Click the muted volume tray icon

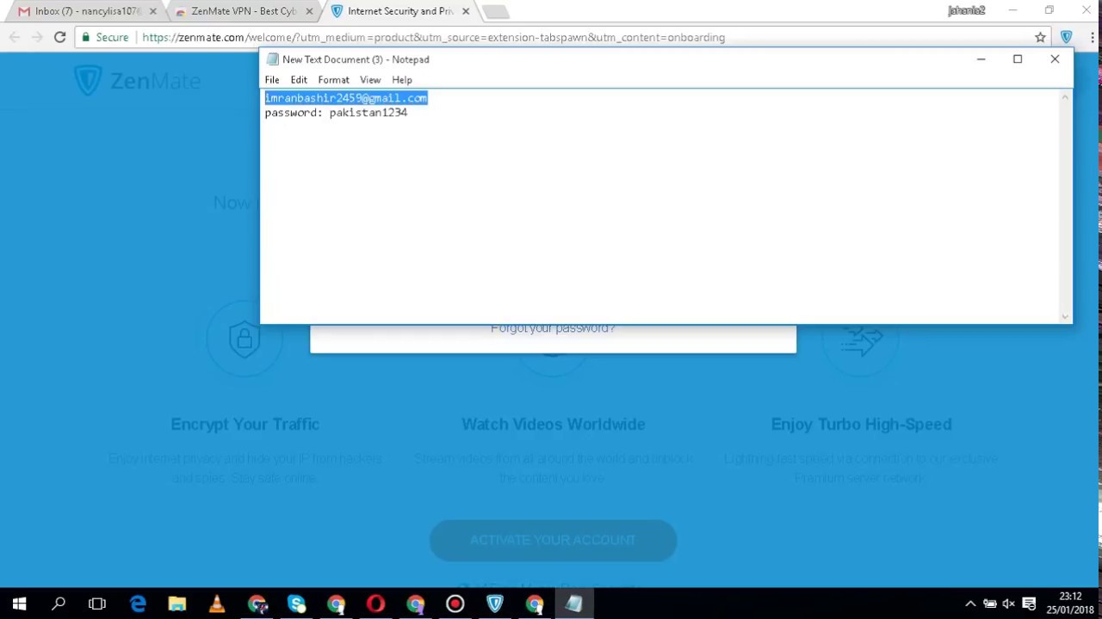click(1009, 604)
